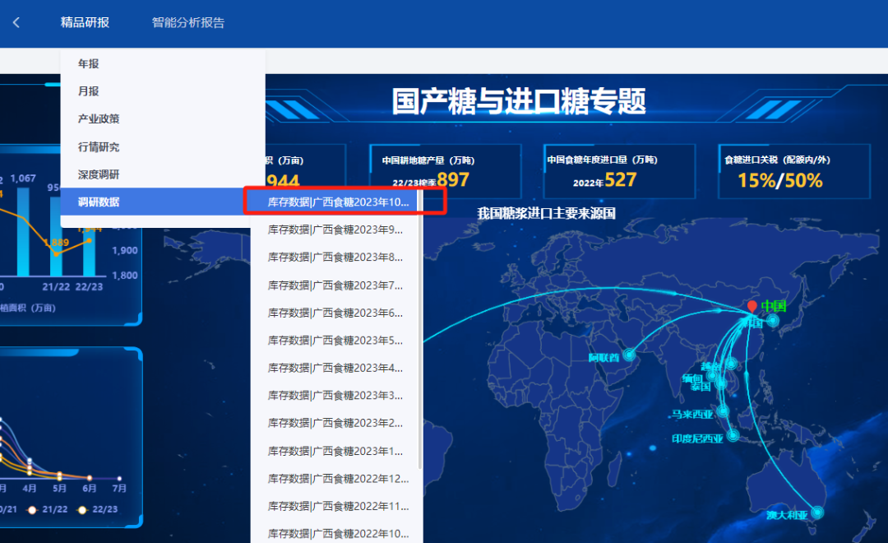Click the 印度尼西亚 map marker
The height and width of the screenshot is (543, 888).
click(x=733, y=435)
